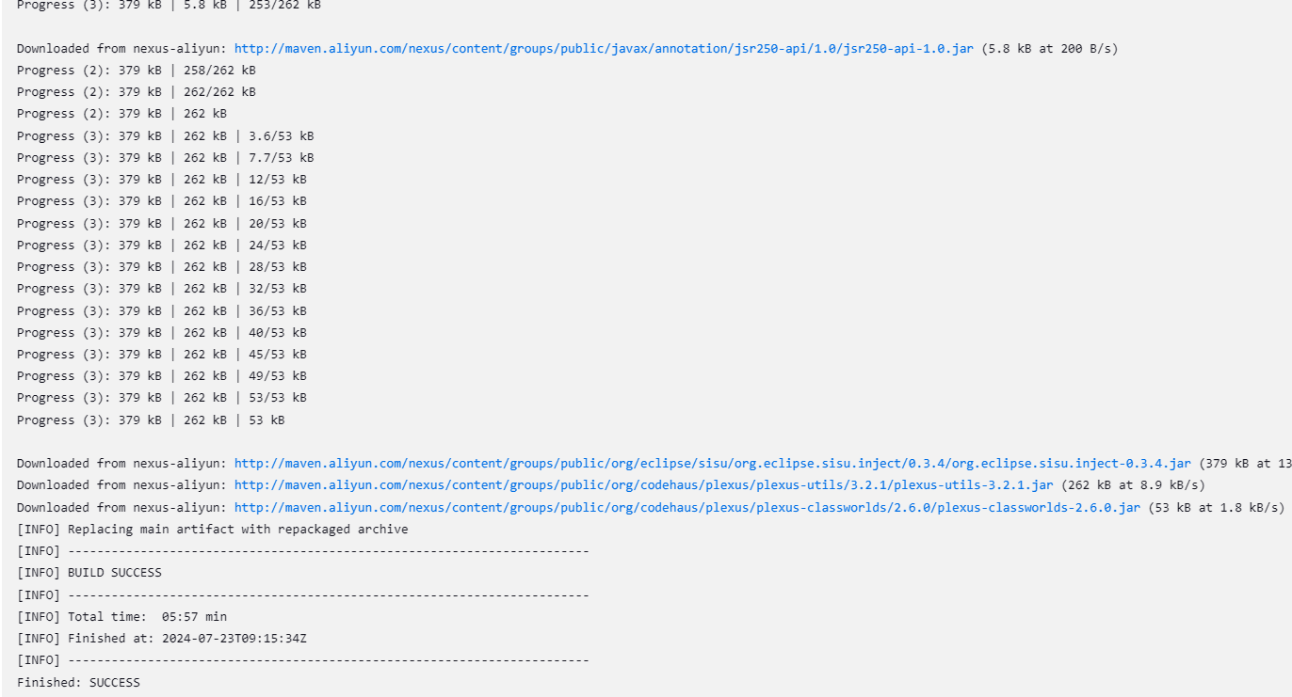Viewport: 1292px width, 697px height.
Task: Click the progress line showing 28/53 kB
Action: tap(162, 266)
